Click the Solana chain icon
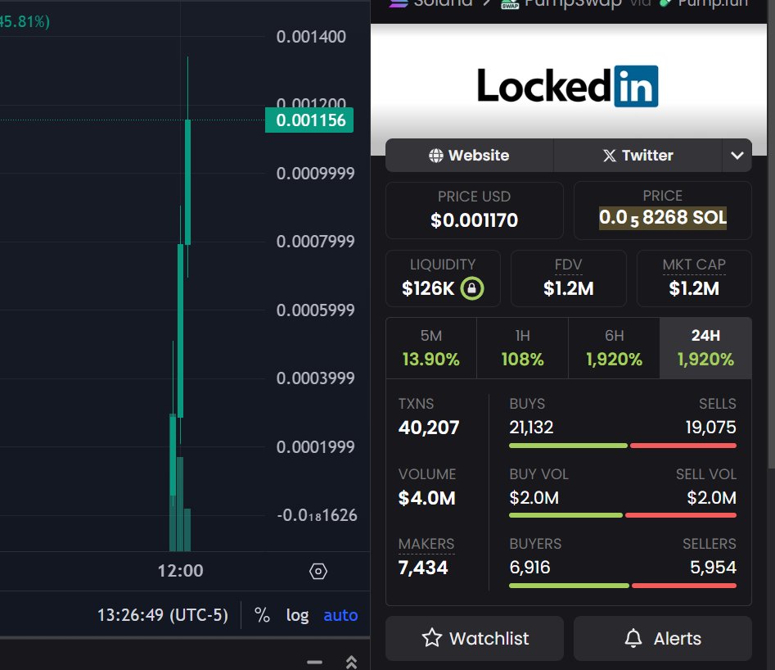Image resolution: width=775 pixels, height=670 pixels. click(x=399, y=3)
